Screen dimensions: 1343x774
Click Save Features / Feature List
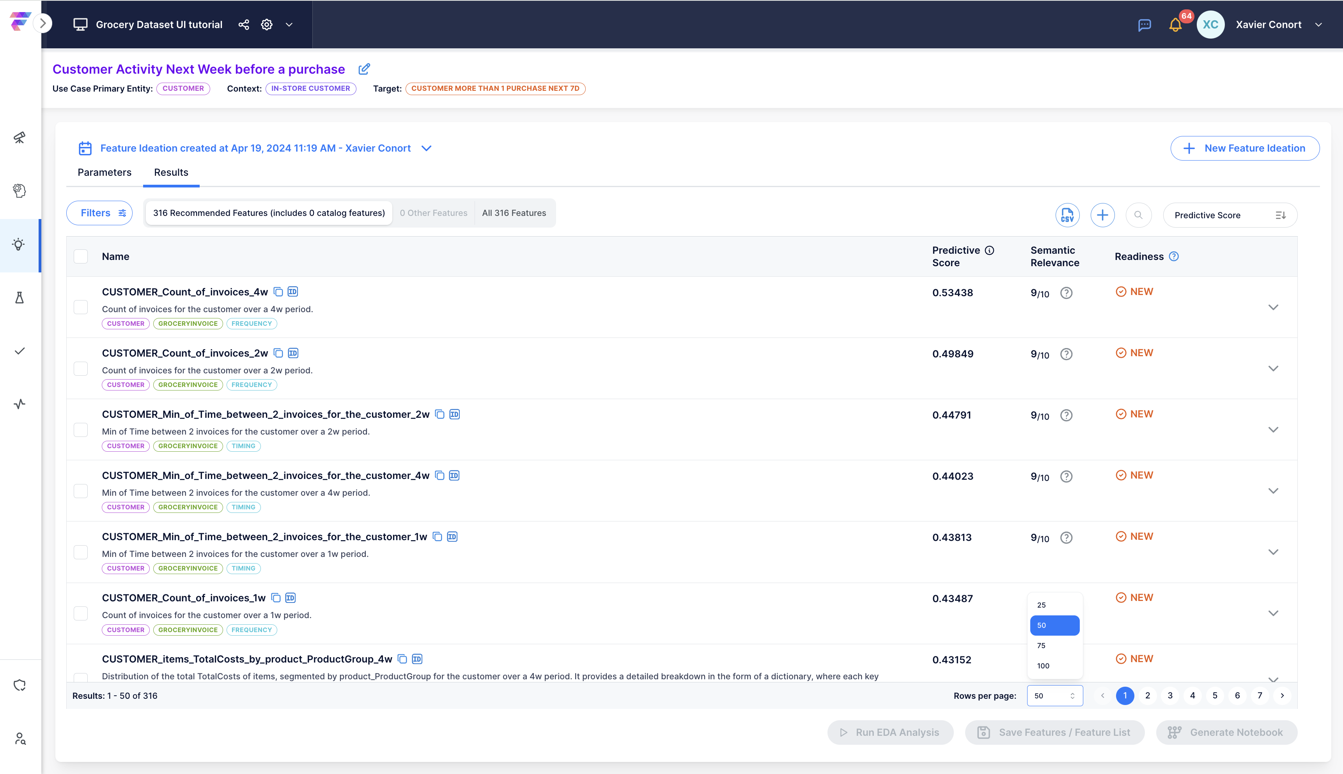(1055, 733)
